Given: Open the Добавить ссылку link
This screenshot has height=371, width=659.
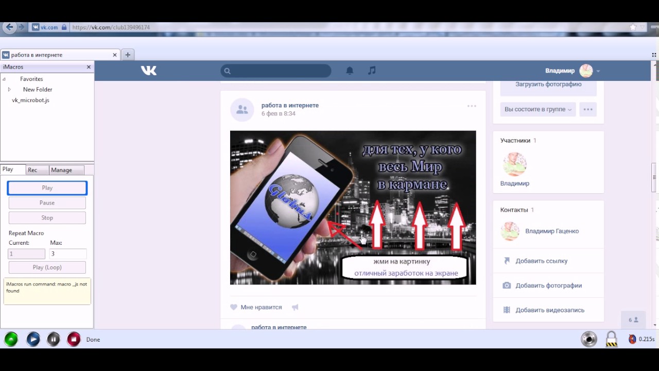Looking at the screenshot, I should tap(542, 261).
